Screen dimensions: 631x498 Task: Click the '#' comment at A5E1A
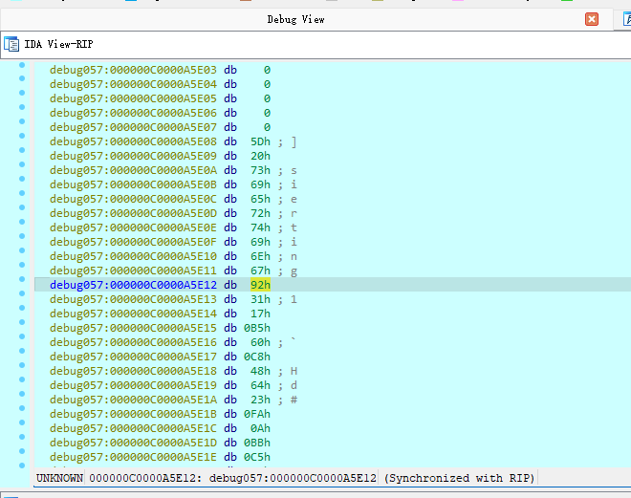294,400
